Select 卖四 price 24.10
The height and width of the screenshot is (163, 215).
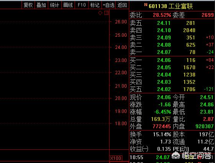164,30
